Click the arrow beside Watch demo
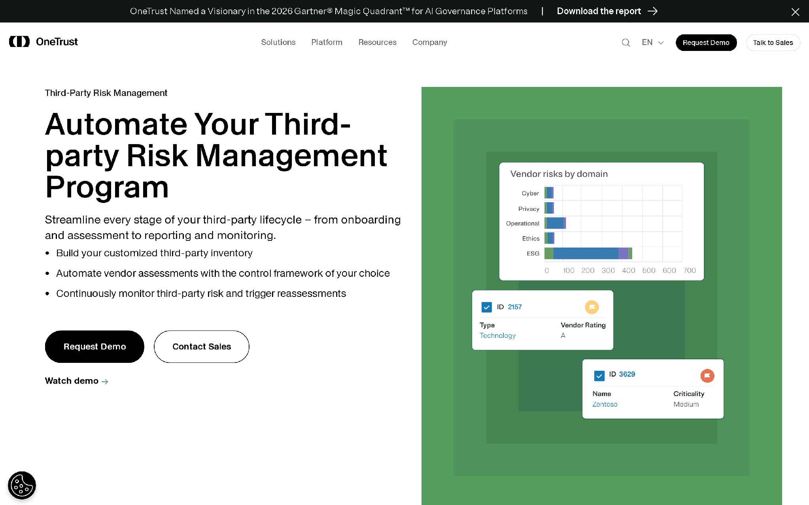This screenshot has height=505, width=809. pos(105,381)
